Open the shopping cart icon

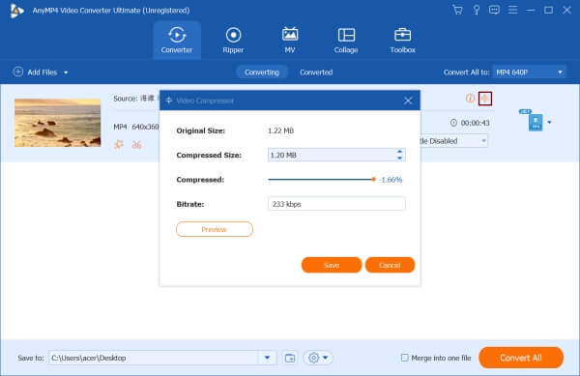click(x=457, y=10)
